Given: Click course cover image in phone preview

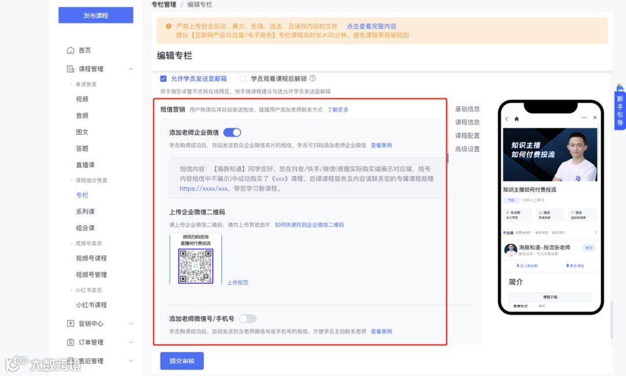Looking at the screenshot, I should 550,154.
